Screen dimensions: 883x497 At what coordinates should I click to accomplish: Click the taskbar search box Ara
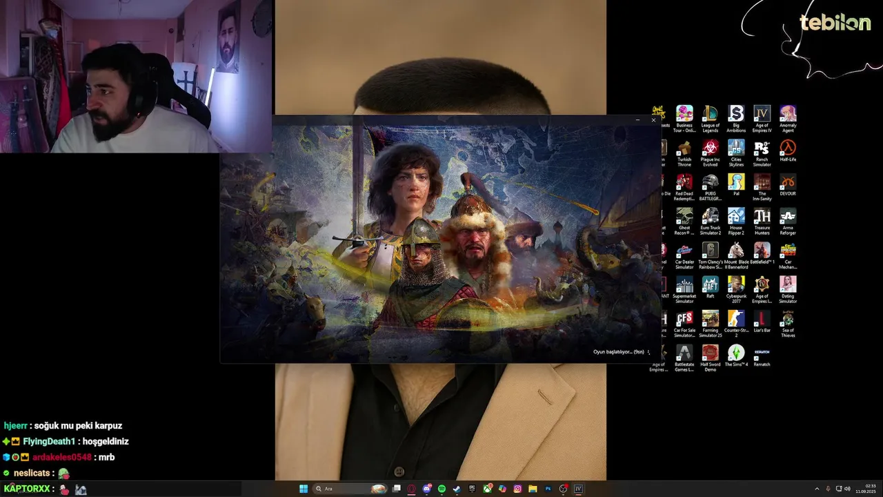click(x=350, y=489)
